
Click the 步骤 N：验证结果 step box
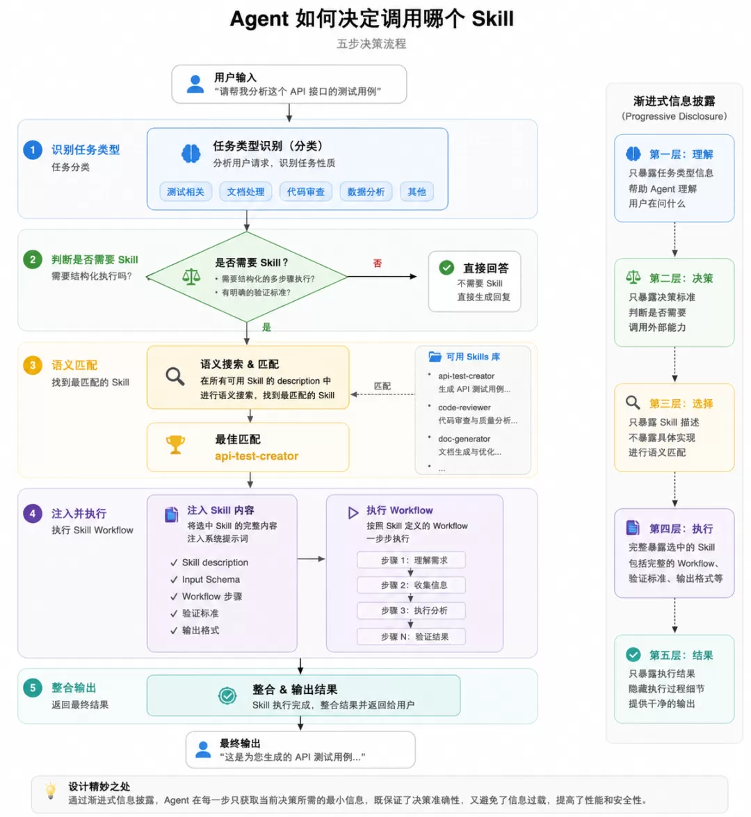411,637
